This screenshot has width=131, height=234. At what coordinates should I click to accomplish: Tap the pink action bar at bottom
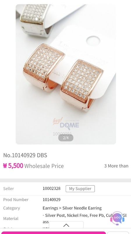pos(54,233)
